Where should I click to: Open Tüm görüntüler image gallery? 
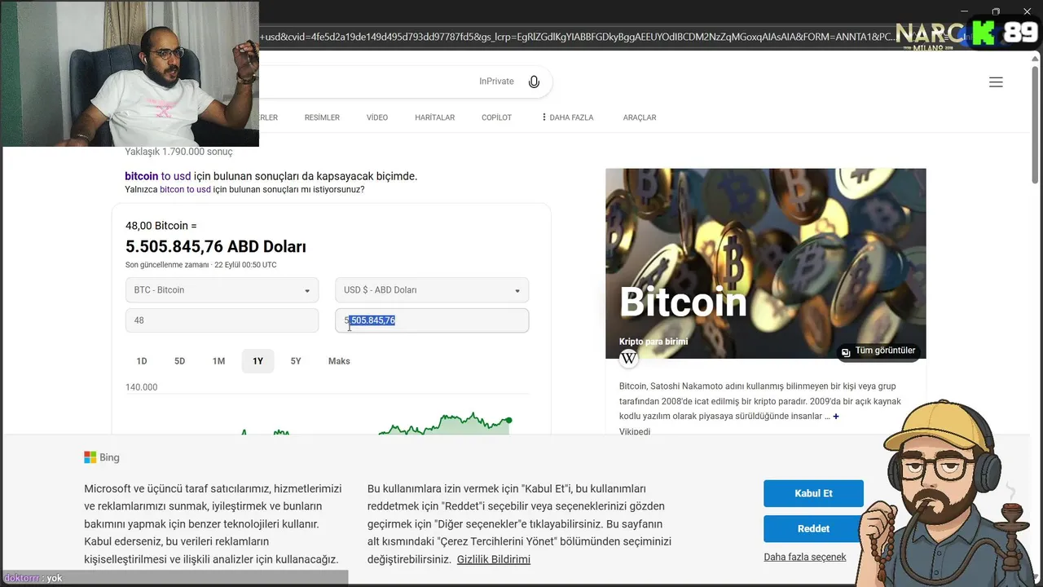click(878, 351)
